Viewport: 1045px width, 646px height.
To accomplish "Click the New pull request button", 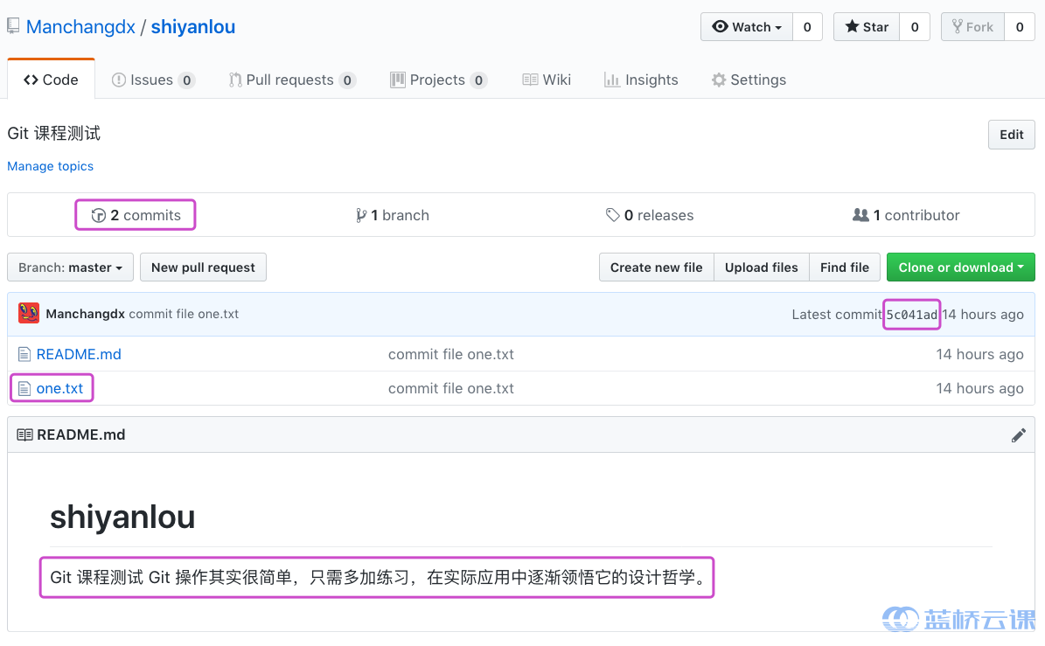I will (x=203, y=267).
